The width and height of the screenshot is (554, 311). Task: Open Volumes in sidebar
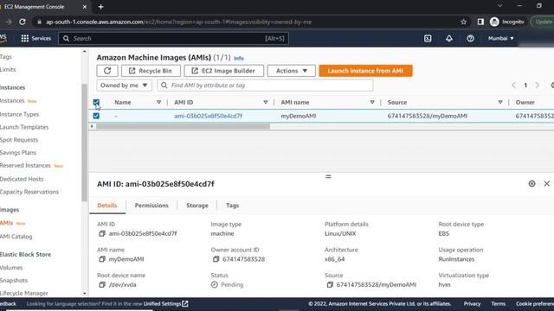point(11,268)
